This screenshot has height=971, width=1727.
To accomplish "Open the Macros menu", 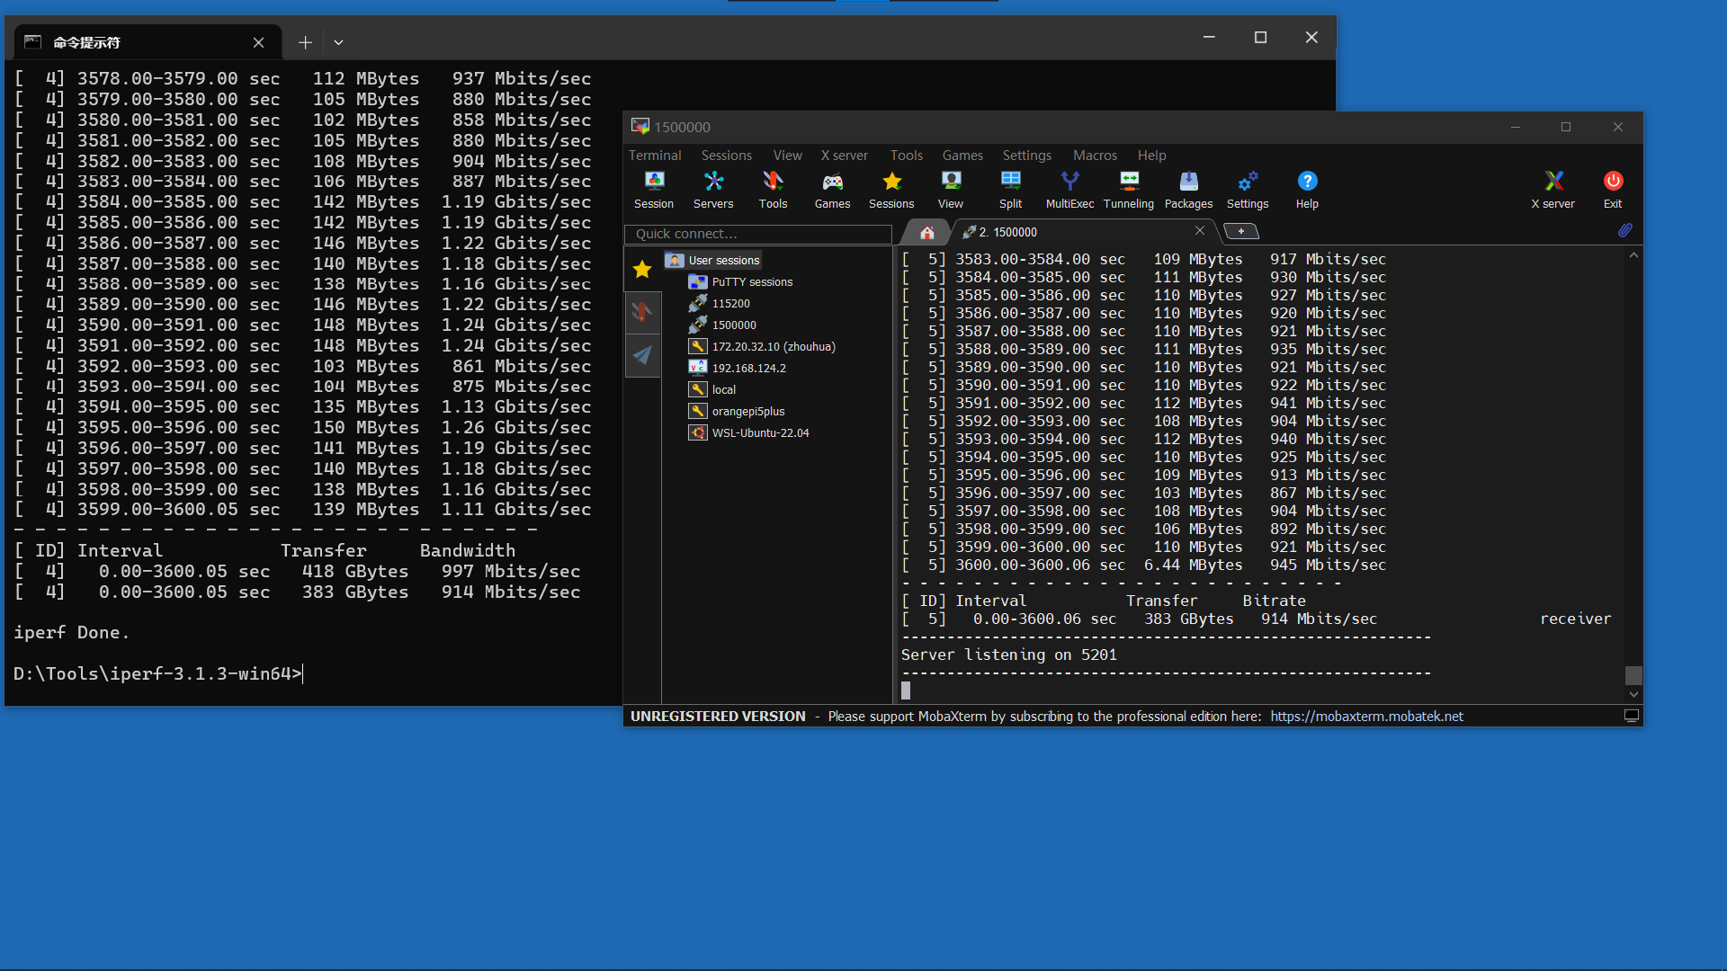I will (x=1095, y=155).
